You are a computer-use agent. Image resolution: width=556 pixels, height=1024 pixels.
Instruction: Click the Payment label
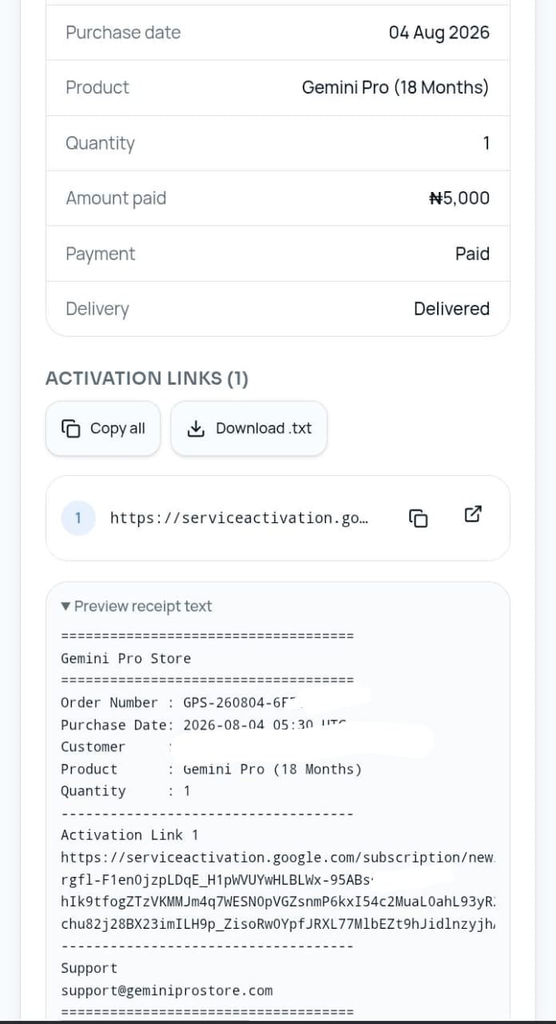101,254
